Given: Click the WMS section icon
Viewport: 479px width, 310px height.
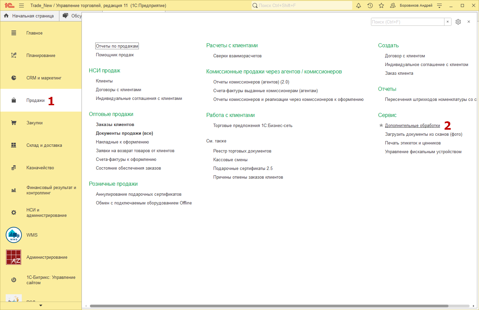Looking at the screenshot, I should tap(14, 235).
